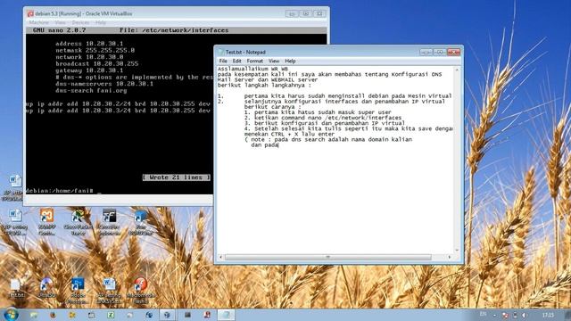Screen dimensions: 571x321
Task: Click the green Z taskbar icon
Action: point(111,315)
